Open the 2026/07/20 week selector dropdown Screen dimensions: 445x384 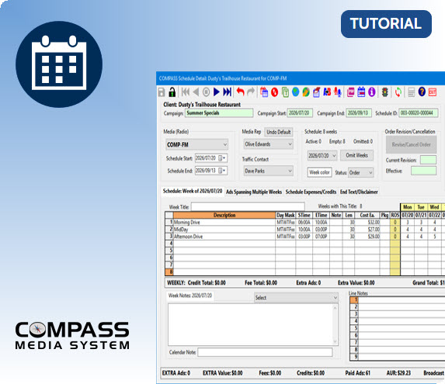click(x=322, y=156)
